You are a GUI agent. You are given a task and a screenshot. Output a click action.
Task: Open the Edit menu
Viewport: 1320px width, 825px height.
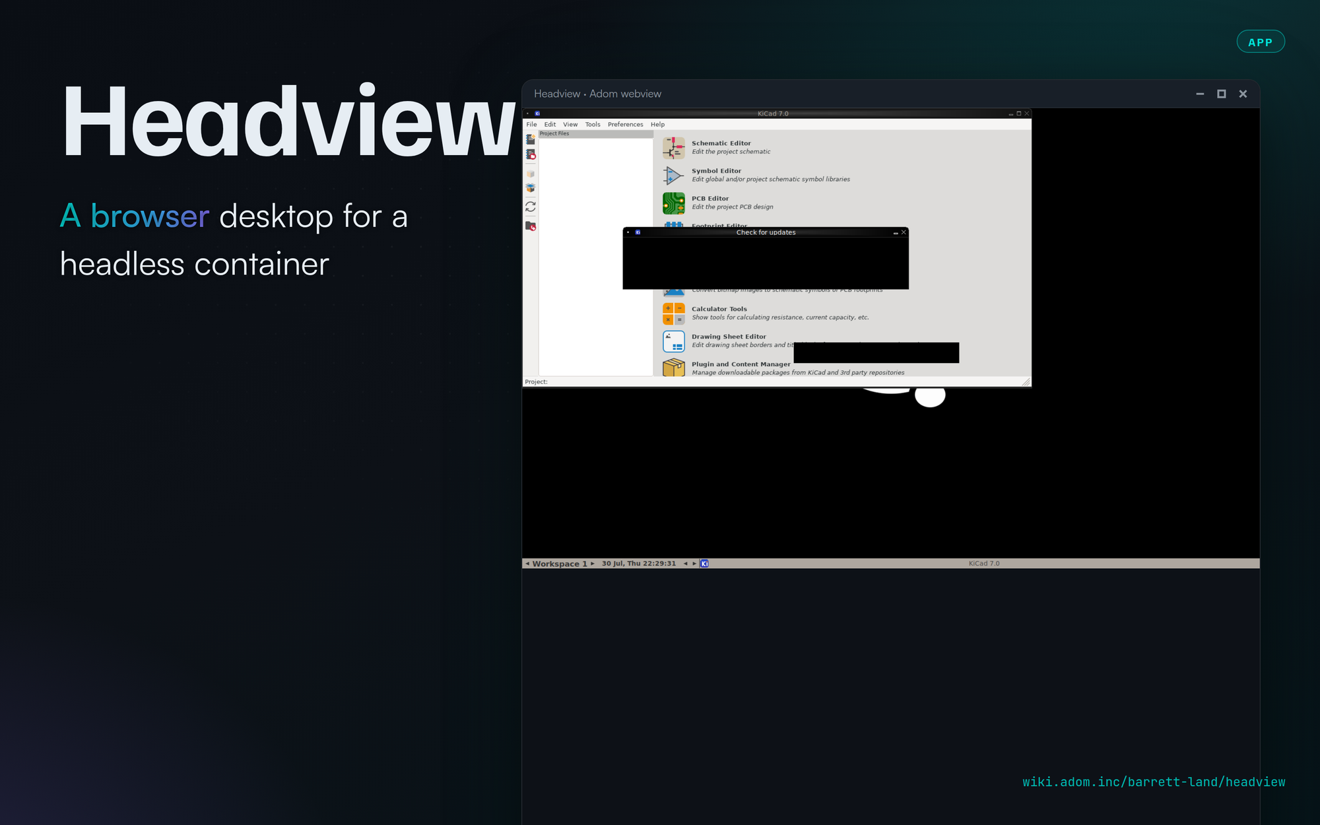click(550, 124)
